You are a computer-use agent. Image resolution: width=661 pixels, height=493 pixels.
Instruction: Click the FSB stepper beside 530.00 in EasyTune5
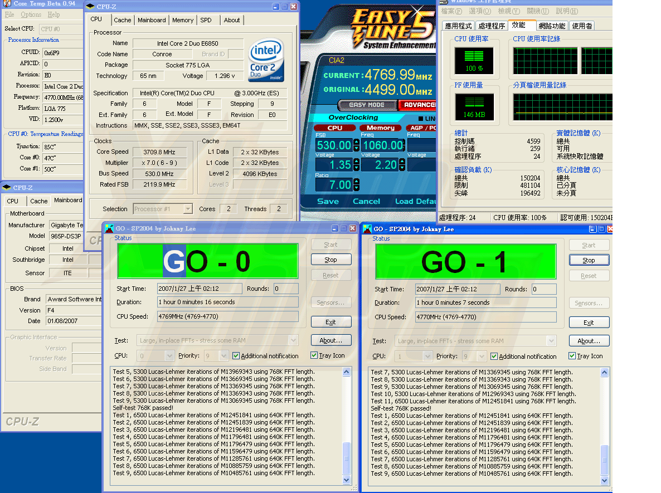click(356, 145)
